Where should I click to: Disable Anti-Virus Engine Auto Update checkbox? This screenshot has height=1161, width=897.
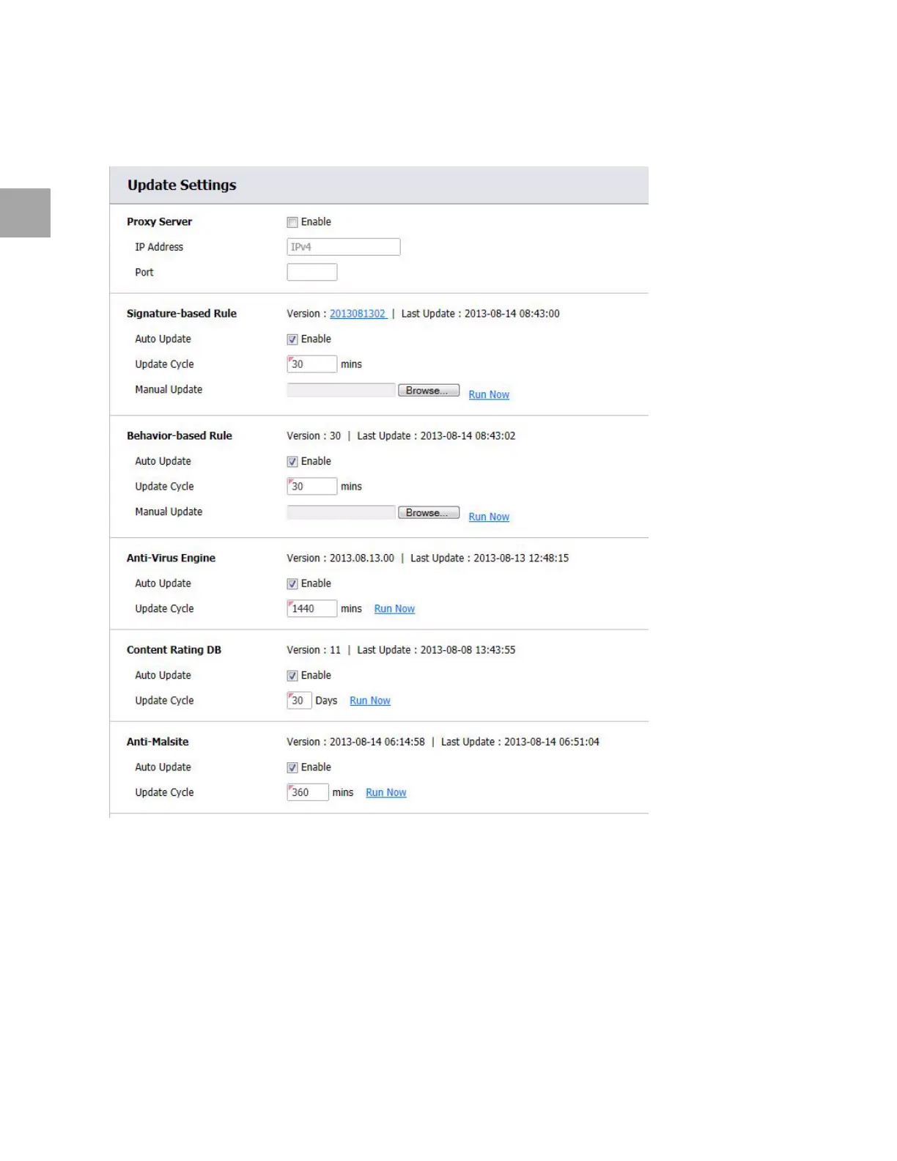point(292,584)
